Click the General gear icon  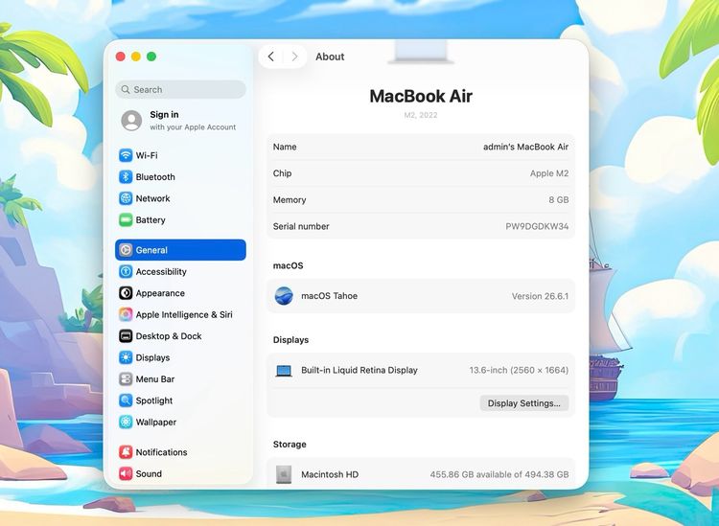pyautogui.click(x=126, y=250)
